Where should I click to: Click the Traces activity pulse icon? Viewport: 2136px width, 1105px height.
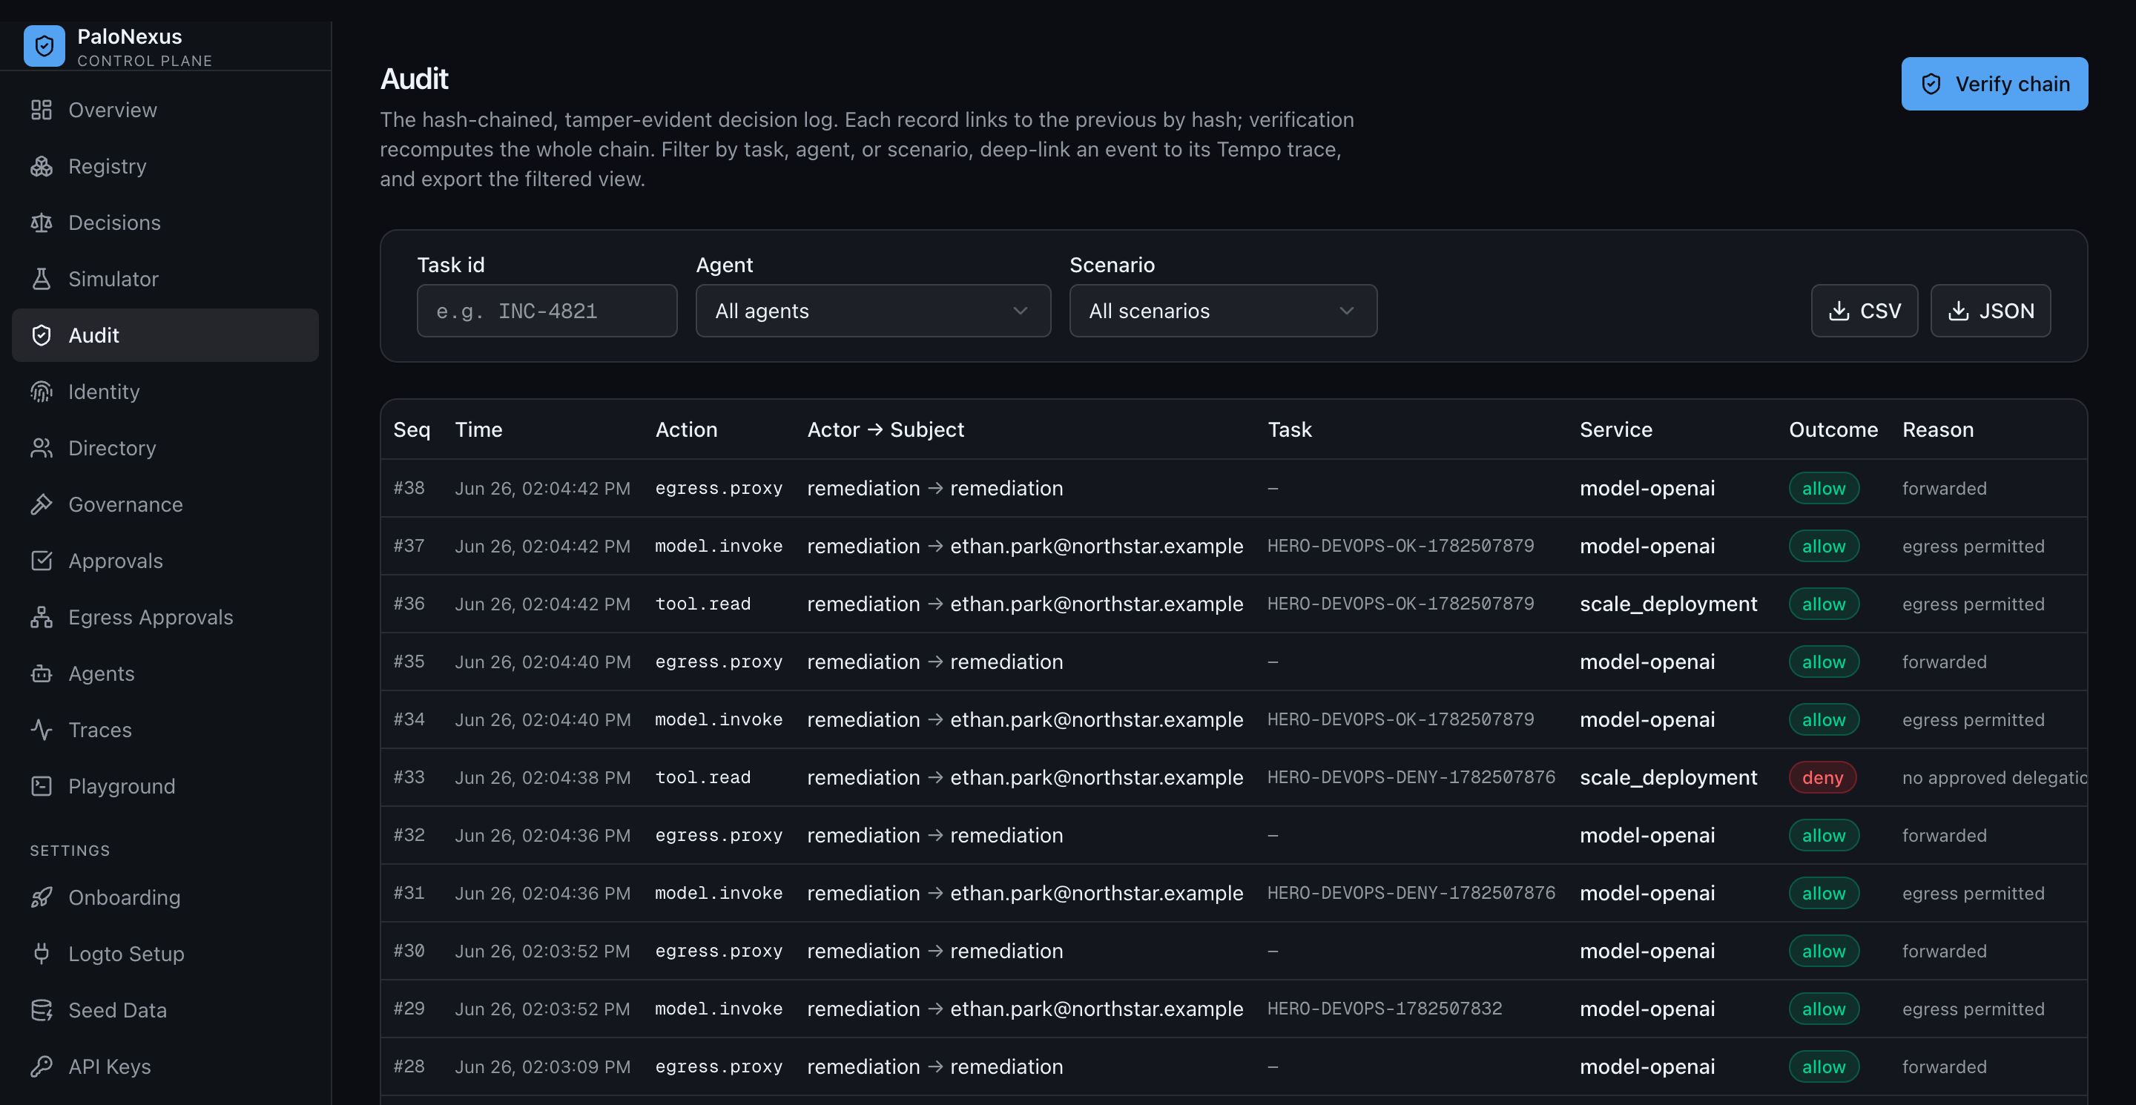(x=42, y=730)
